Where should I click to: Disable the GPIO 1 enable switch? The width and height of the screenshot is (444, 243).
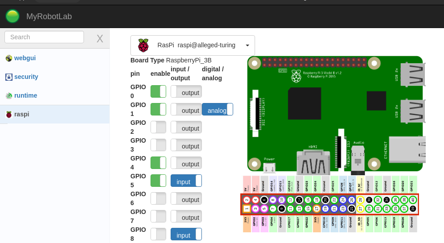tap(158, 109)
